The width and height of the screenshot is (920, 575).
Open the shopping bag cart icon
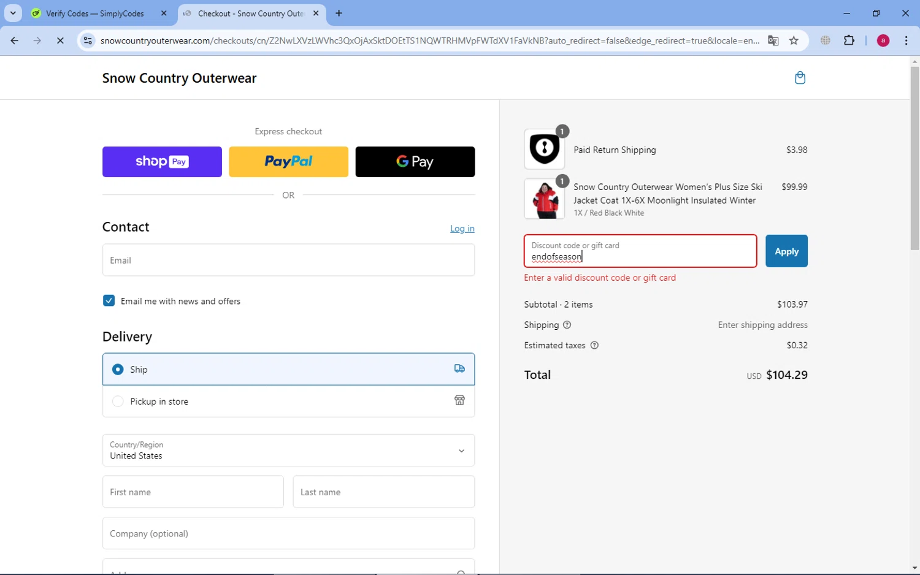tap(800, 78)
